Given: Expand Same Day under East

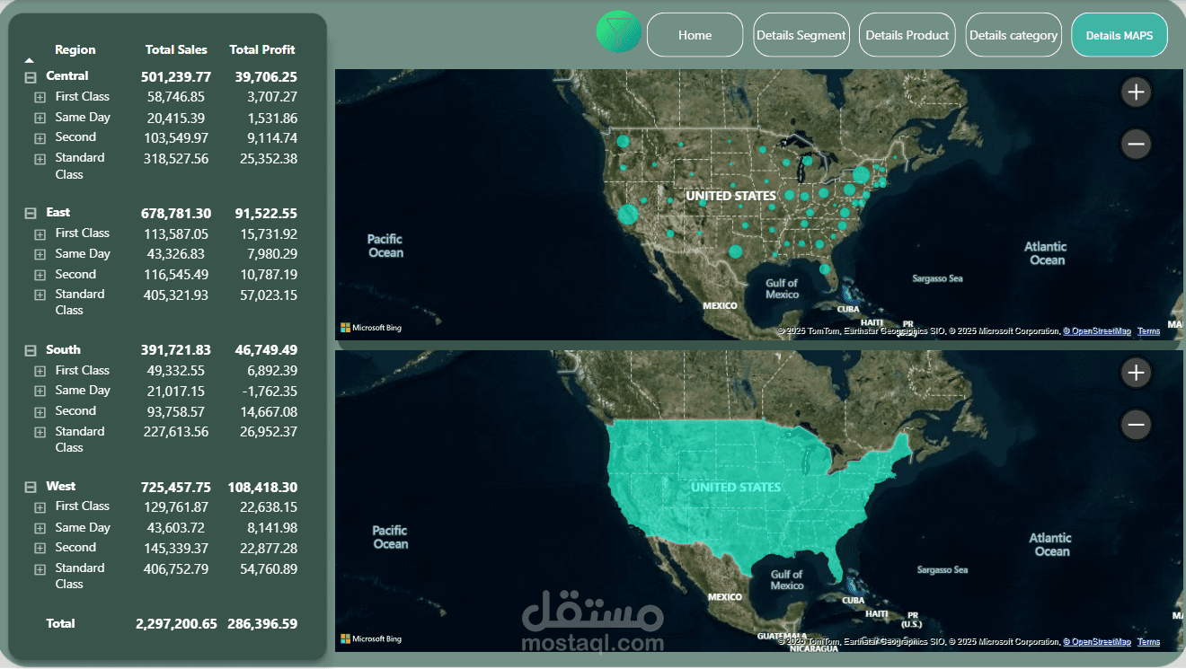Looking at the screenshot, I should pos(40,254).
